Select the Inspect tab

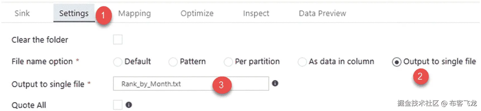pos(256,13)
